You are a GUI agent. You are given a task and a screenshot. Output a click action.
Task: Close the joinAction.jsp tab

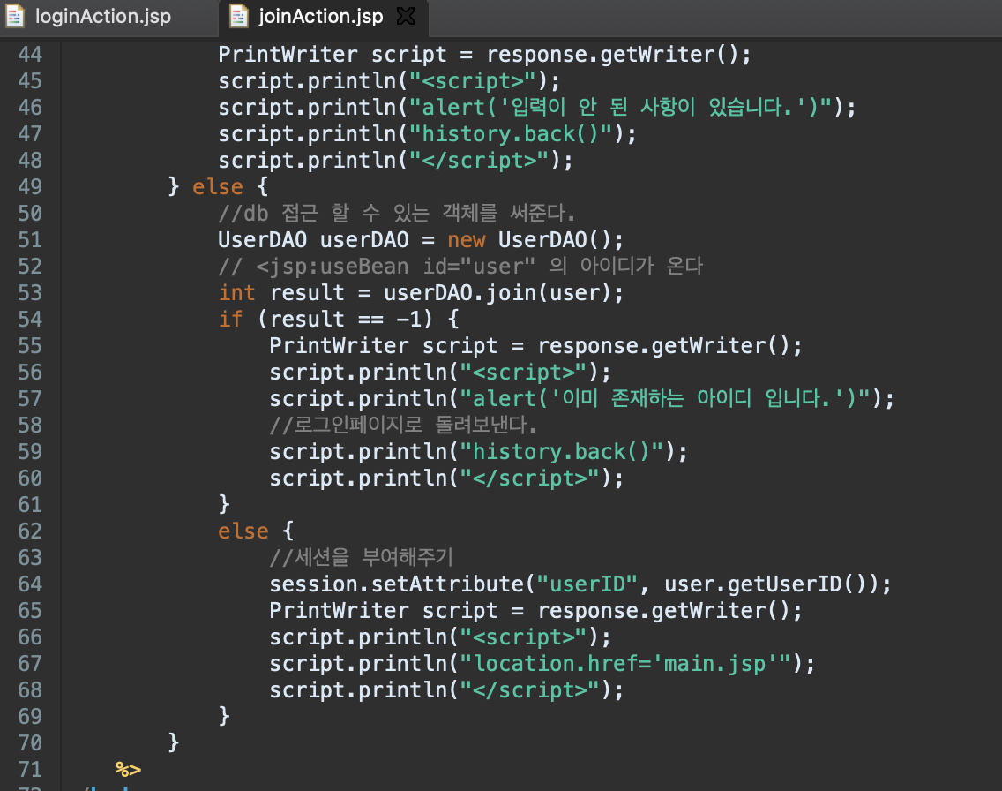[x=406, y=16]
